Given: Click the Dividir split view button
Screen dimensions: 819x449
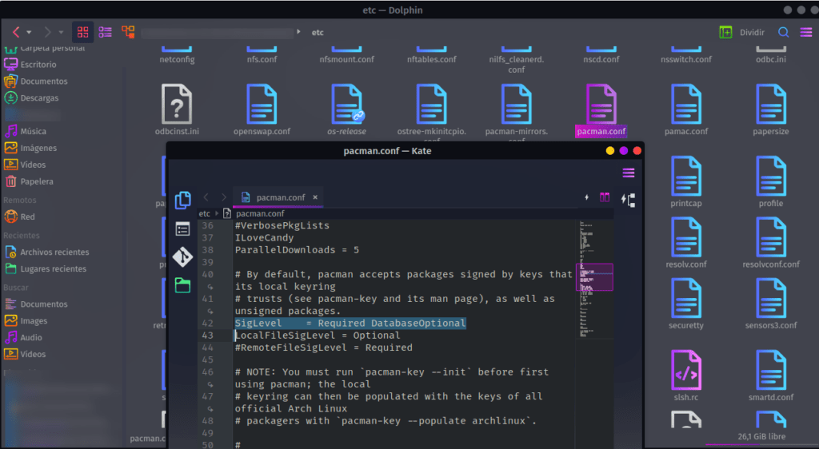Looking at the screenshot, I should coord(741,32).
